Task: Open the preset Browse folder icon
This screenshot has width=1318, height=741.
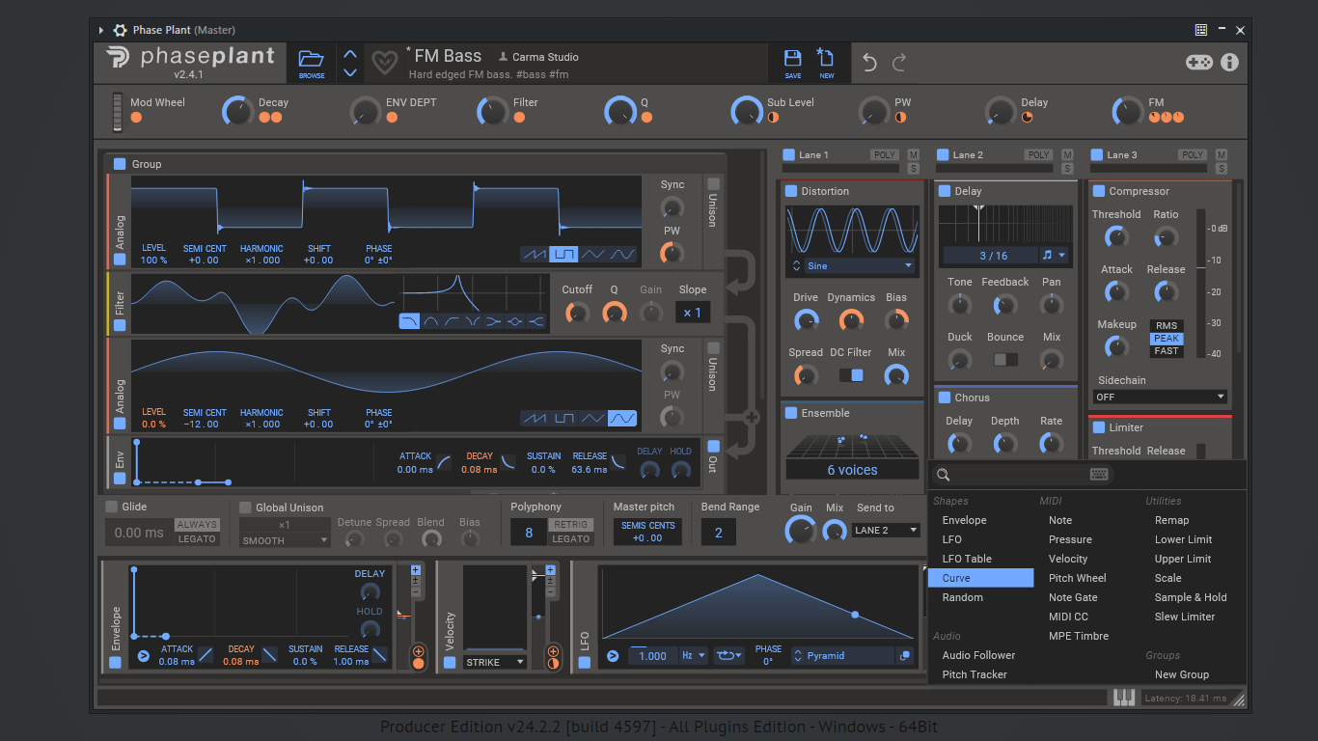Action: [x=311, y=63]
